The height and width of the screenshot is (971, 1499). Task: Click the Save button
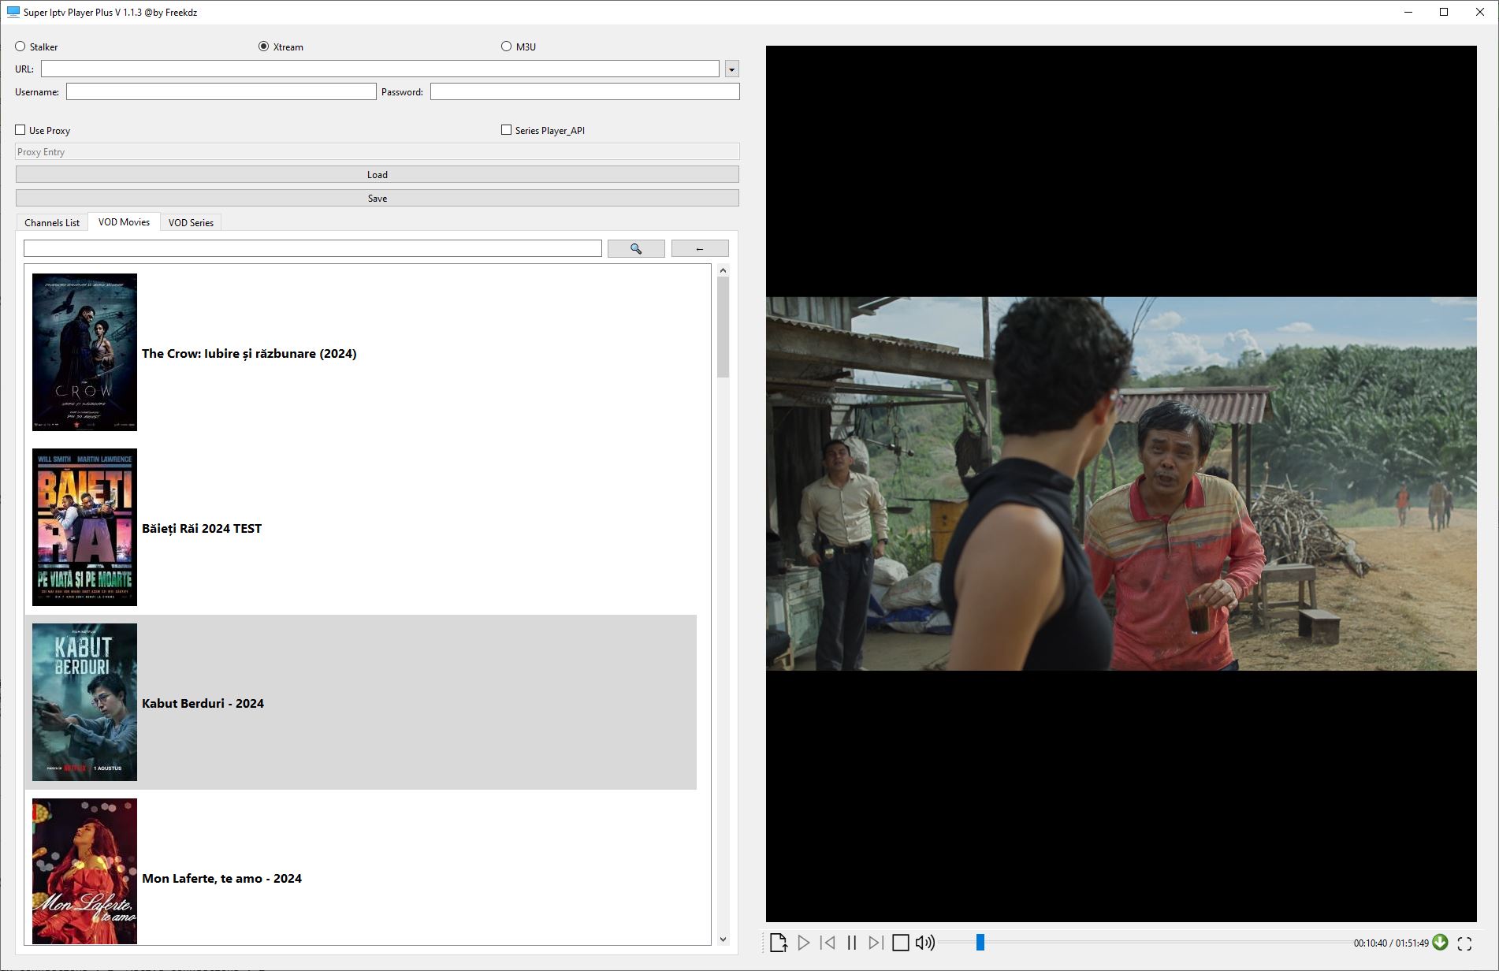[378, 199]
